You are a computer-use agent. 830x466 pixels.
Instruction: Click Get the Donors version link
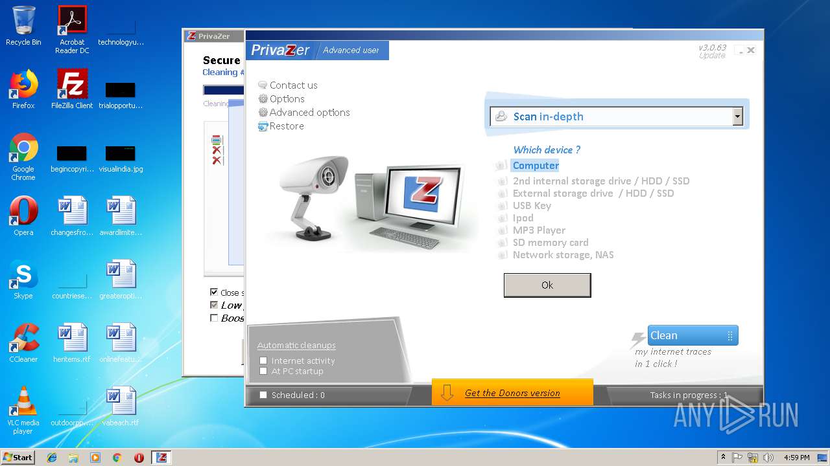click(x=512, y=393)
